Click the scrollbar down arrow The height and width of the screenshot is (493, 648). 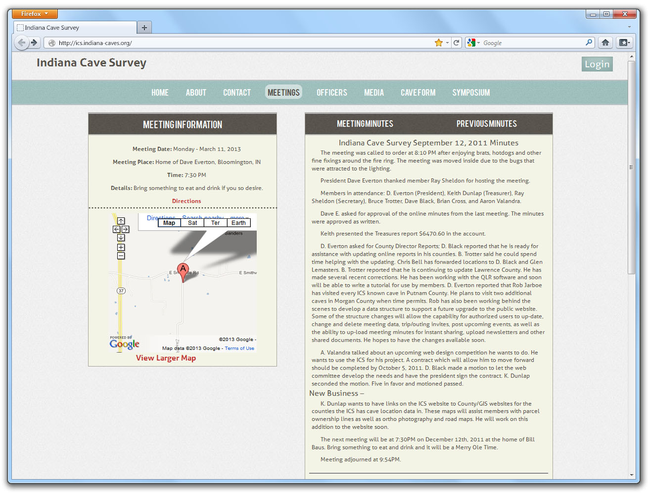(x=631, y=475)
